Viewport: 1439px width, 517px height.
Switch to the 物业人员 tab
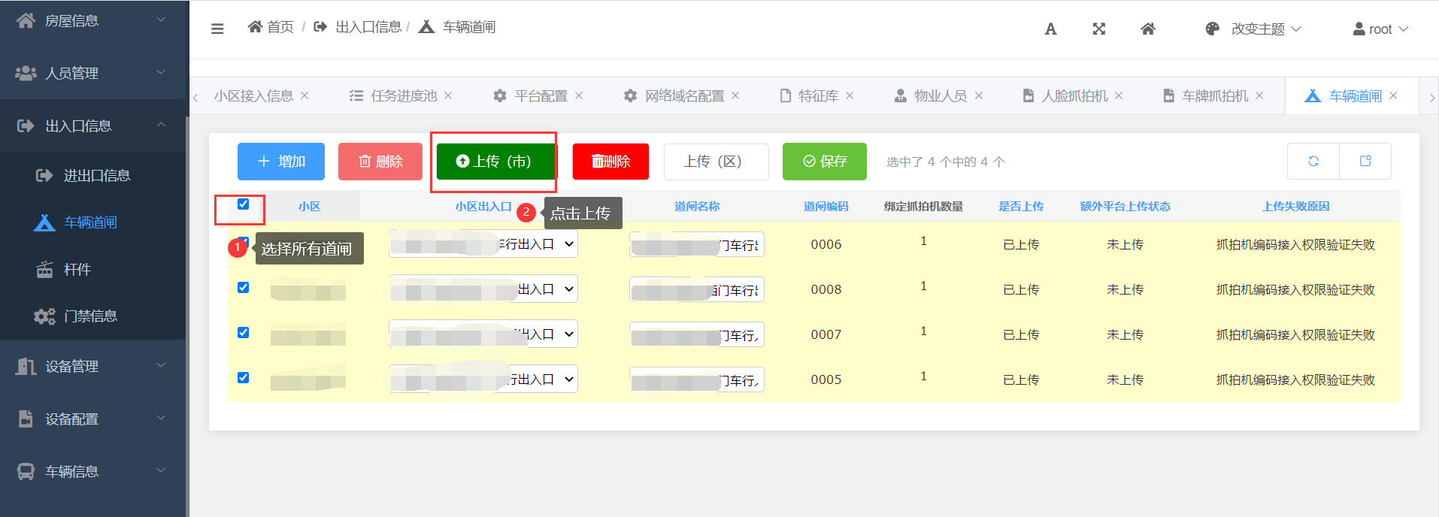click(x=931, y=95)
